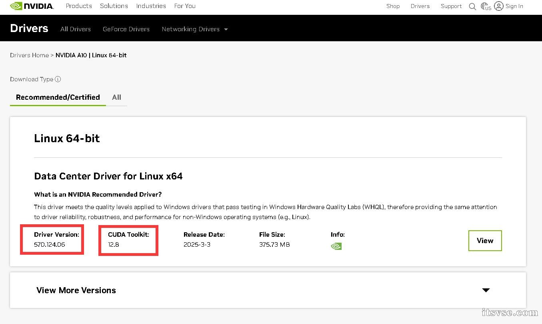The height and width of the screenshot is (324, 542).
Task: Open the search magnifier icon
Action: point(472,6)
